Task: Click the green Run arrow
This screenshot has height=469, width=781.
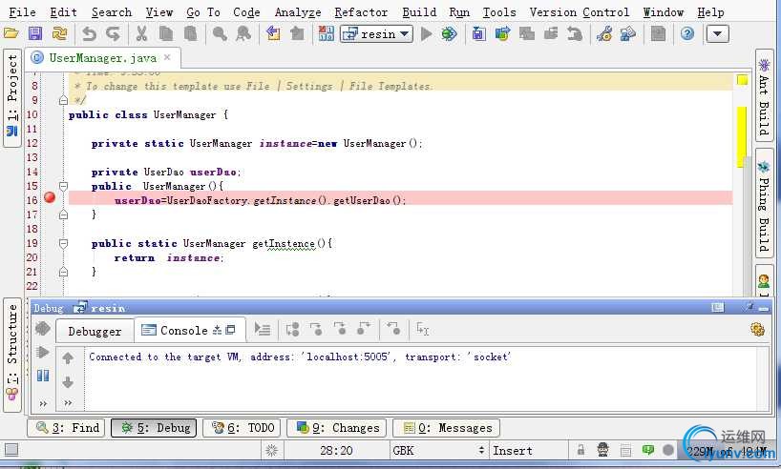Action: (x=427, y=33)
